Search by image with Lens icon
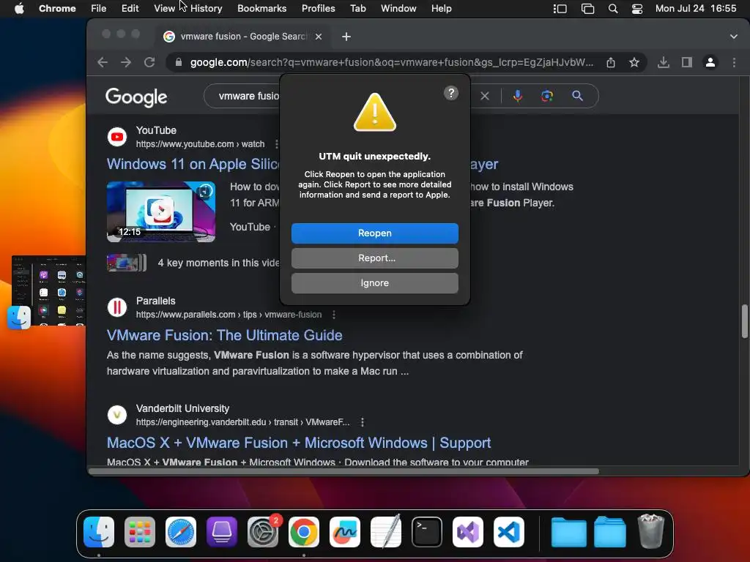Screen dimensions: 750x562 546,96
